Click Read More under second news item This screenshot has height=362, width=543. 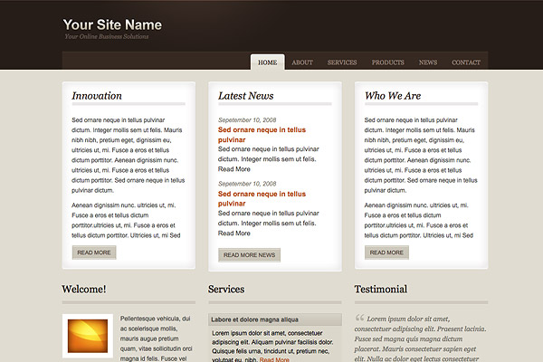pos(234,233)
